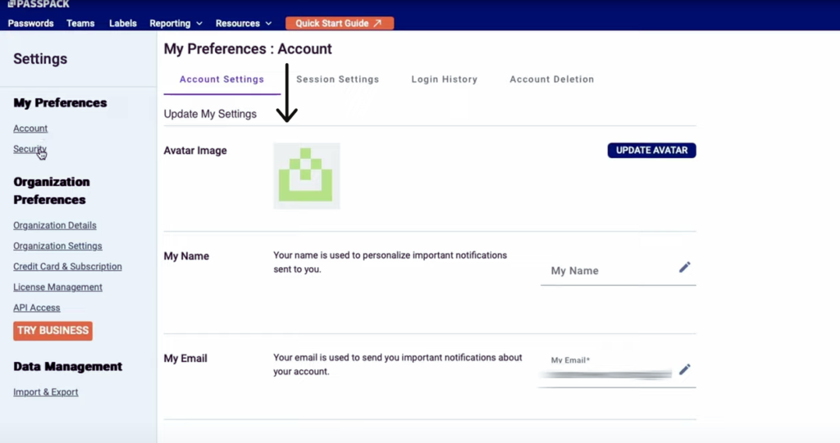Open Security under My Preferences
Screen dimensions: 840x443
(x=30, y=149)
